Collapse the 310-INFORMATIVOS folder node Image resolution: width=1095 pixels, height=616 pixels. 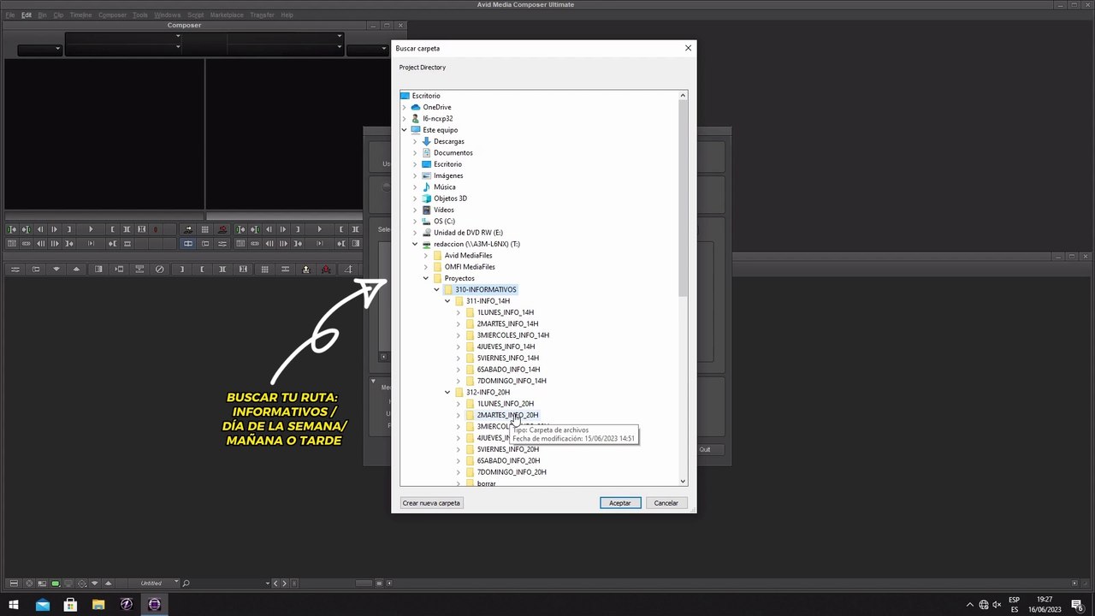pos(436,290)
